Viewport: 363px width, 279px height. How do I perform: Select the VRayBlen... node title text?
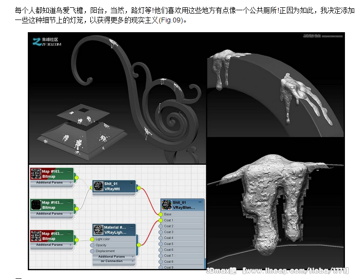pyautogui.click(x=184, y=207)
